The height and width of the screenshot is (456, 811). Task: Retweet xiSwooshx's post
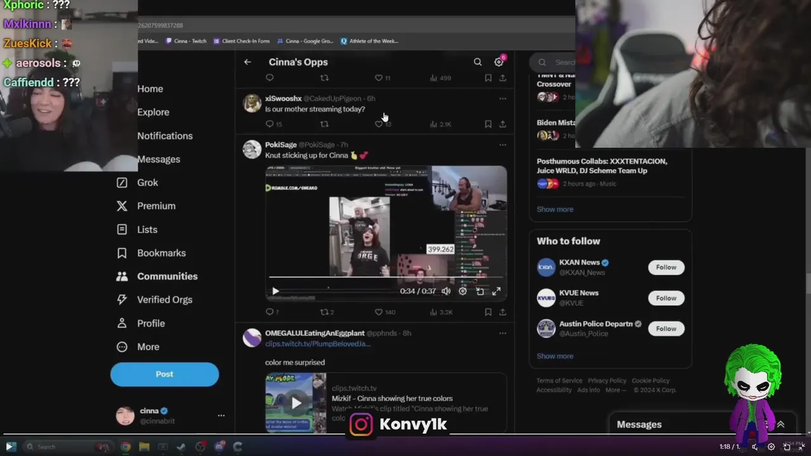point(324,124)
